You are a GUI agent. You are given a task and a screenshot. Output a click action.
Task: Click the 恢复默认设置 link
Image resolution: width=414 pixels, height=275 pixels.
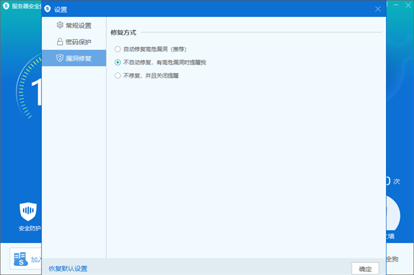pyautogui.click(x=68, y=268)
